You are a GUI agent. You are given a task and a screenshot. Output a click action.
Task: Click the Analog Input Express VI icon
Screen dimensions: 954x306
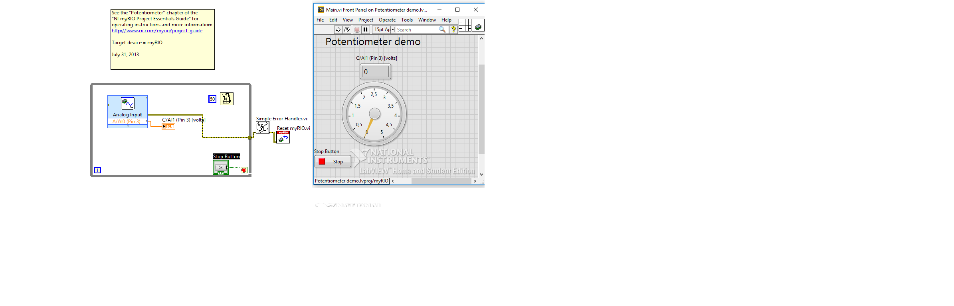128,103
